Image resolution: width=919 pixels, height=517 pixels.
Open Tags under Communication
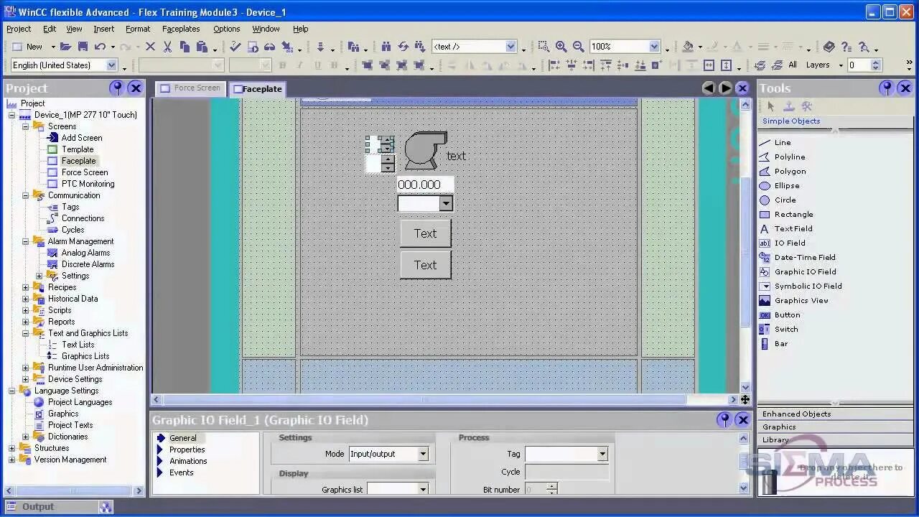tap(70, 207)
